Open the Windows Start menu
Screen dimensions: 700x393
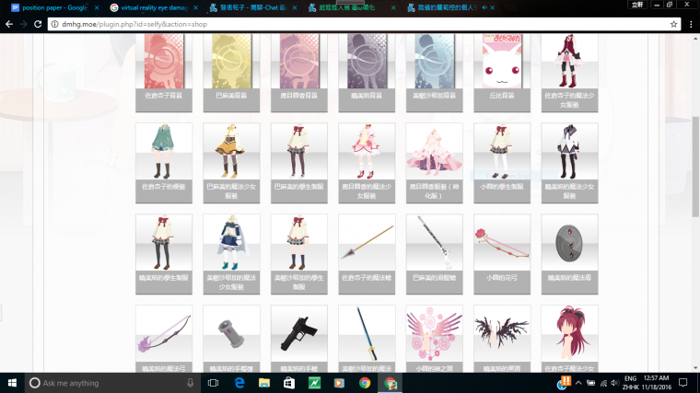click(x=12, y=383)
